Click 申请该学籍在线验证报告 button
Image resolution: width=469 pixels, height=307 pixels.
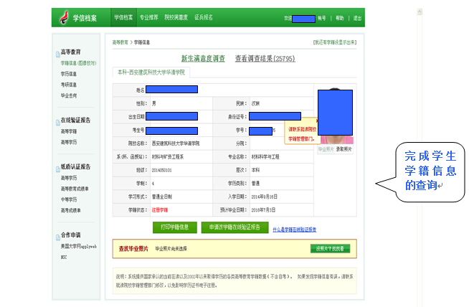pyautogui.click(x=234, y=227)
